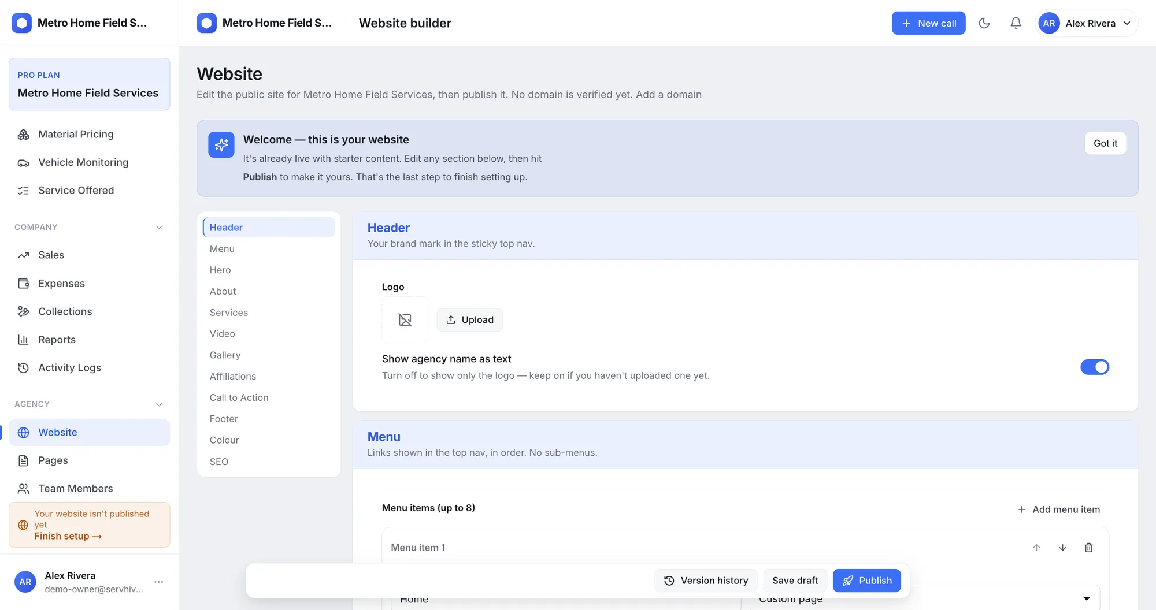Click the New call button
1156x610 pixels.
pos(928,23)
